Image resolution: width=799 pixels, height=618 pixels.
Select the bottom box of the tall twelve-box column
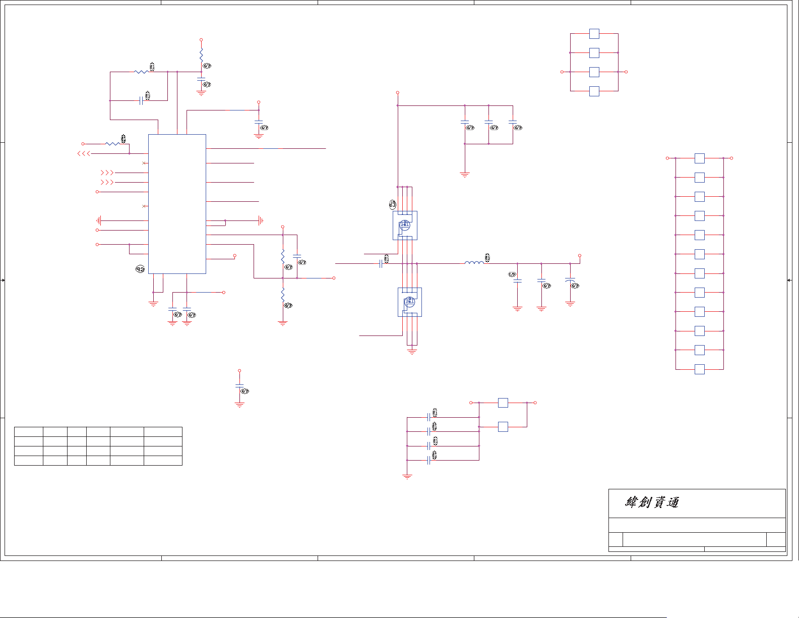[x=700, y=369]
